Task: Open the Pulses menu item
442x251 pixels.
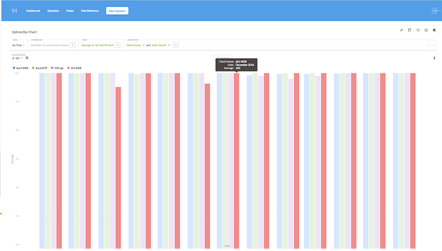Action: point(70,11)
